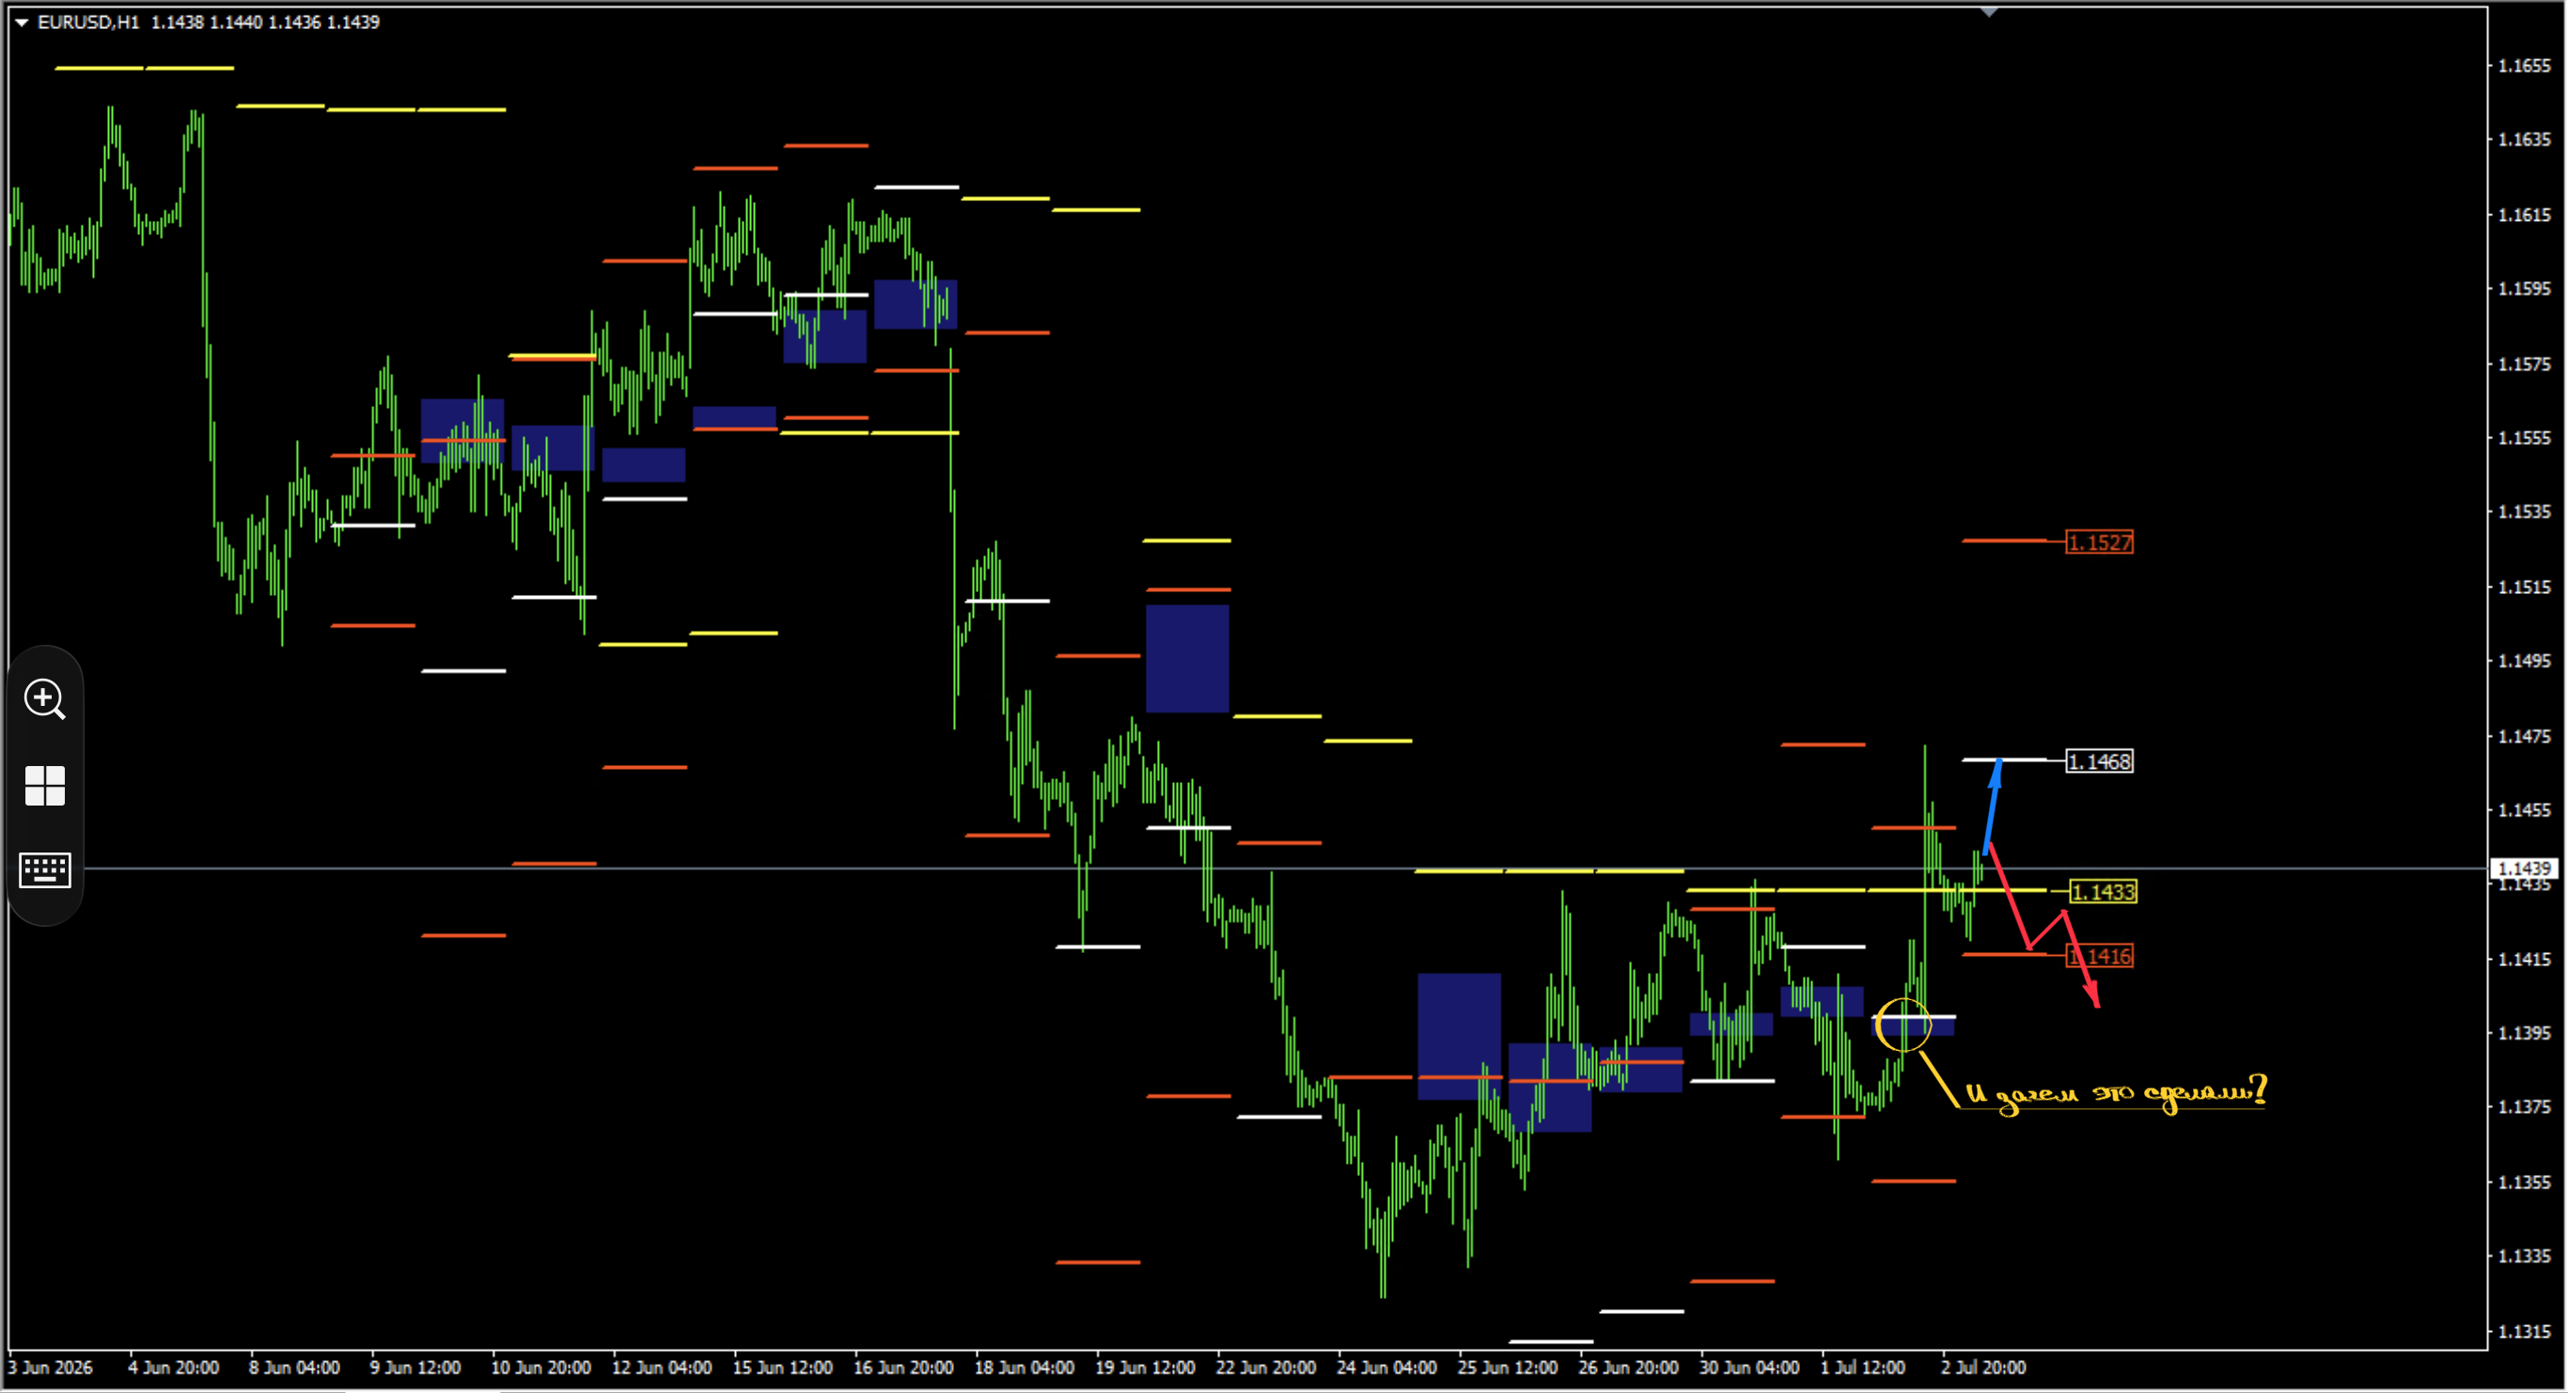Click the 3 Jun 2026 date label
Image resolution: width=2568 pixels, height=1393 pixels.
[51, 1367]
